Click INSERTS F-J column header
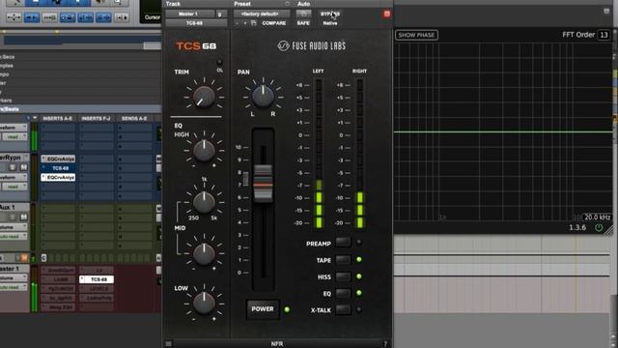Screen dimensions: 618x348 96,118
